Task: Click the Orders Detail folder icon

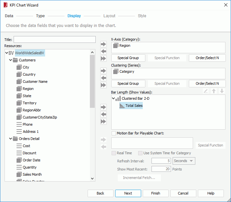Action: click(x=15, y=139)
